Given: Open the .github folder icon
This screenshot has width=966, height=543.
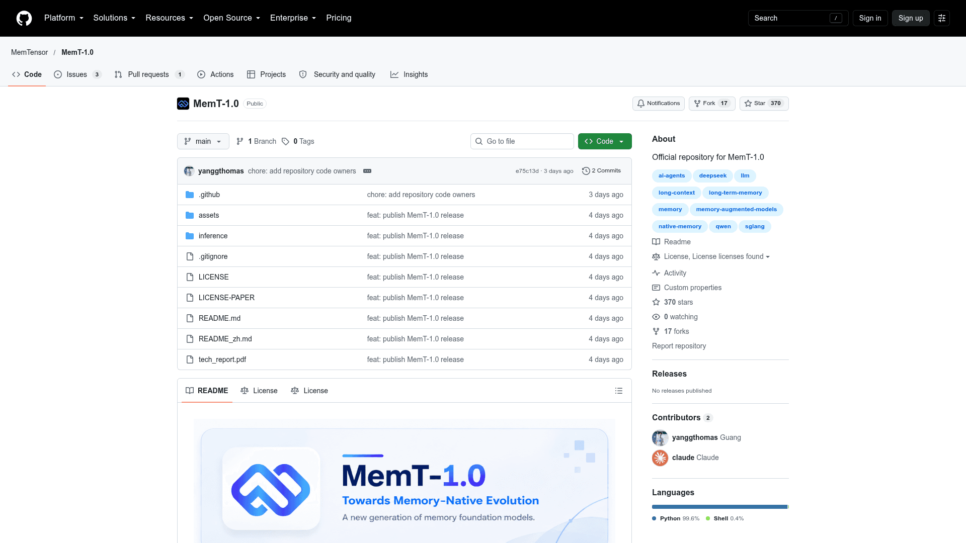Looking at the screenshot, I should pos(190,195).
